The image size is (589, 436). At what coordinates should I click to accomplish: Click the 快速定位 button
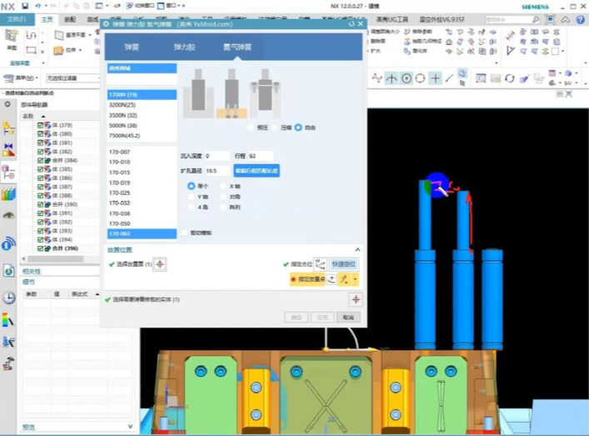(343, 264)
